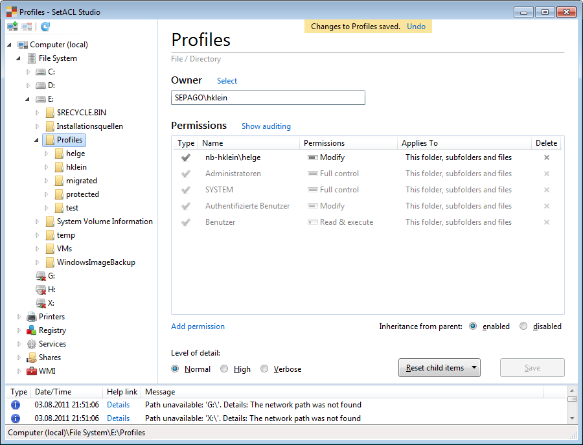Undo the saved Profiles changes
This screenshot has height=445, width=583.
coord(416,27)
